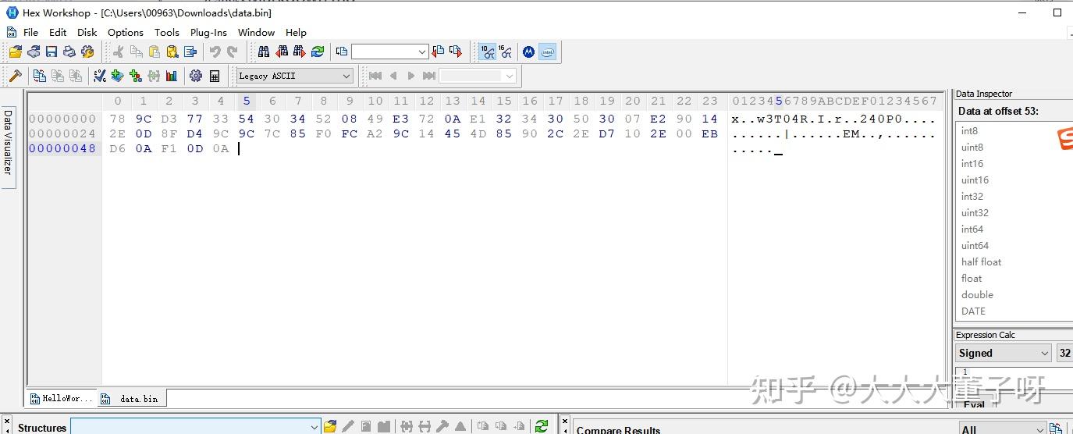Open the Edit menu
The height and width of the screenshot is (434, 1073).
pyautogui.click(x=58, y=32)
